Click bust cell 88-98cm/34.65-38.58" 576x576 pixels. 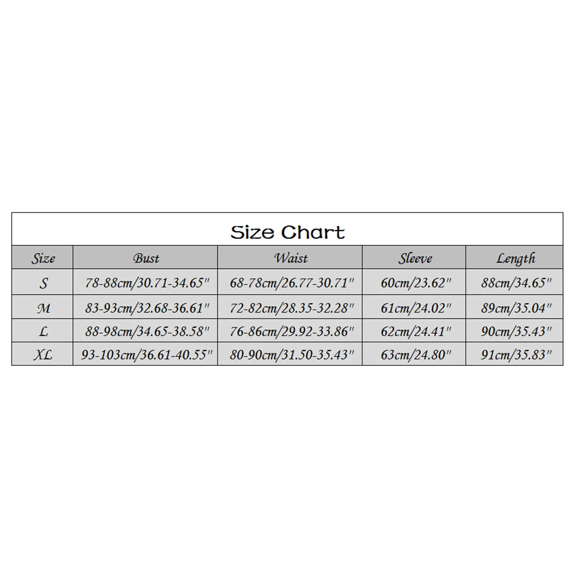coord(147,331)
